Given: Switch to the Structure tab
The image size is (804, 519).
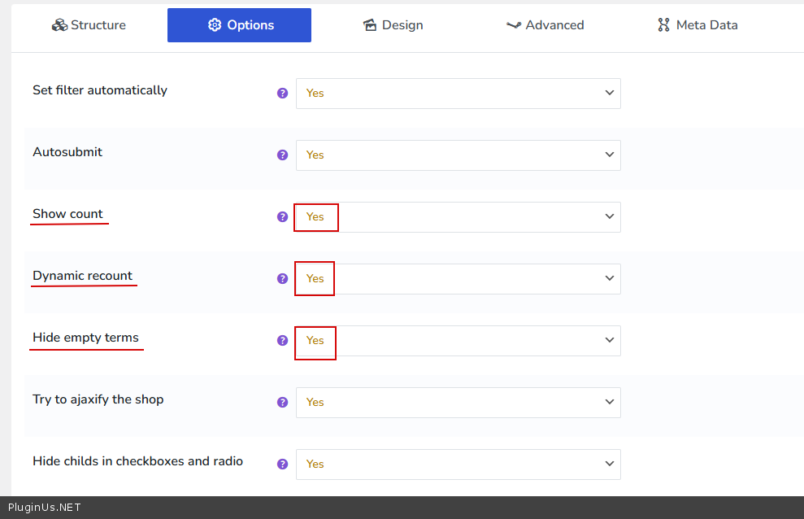Looking at the screenshot, I should [x=89, y=25].
